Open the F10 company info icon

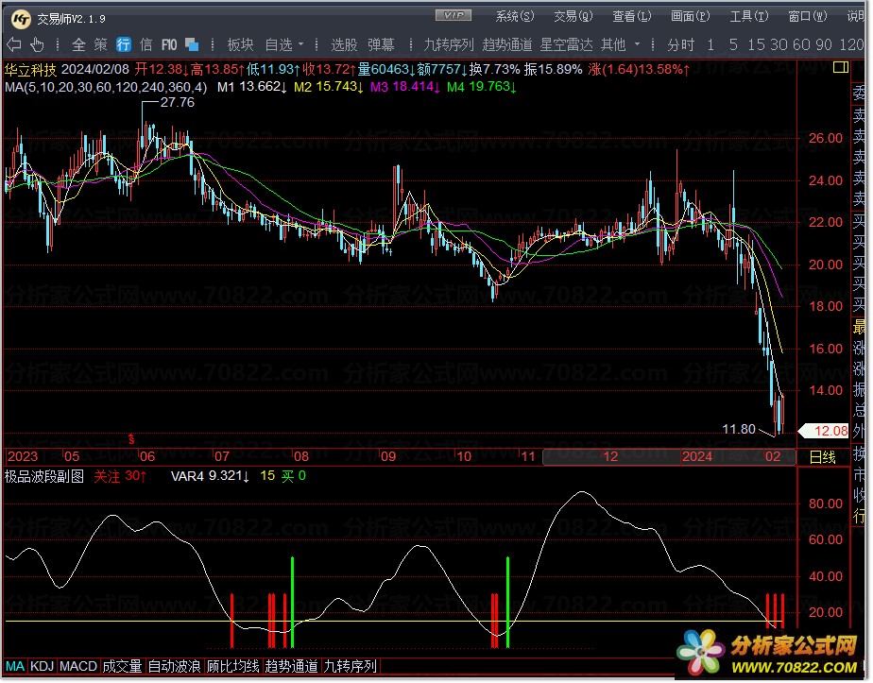[169, 44]
